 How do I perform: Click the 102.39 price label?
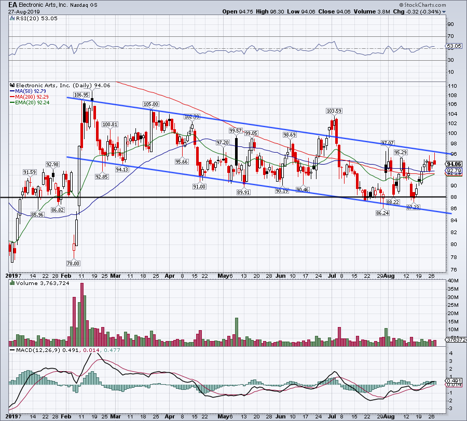(x=192, y=116)
